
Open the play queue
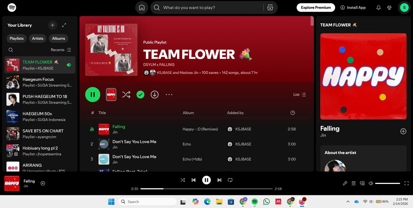[354, 183]
